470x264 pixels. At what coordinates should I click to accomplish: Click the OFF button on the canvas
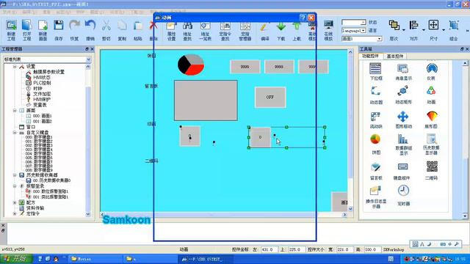click(x=270, y=98)
